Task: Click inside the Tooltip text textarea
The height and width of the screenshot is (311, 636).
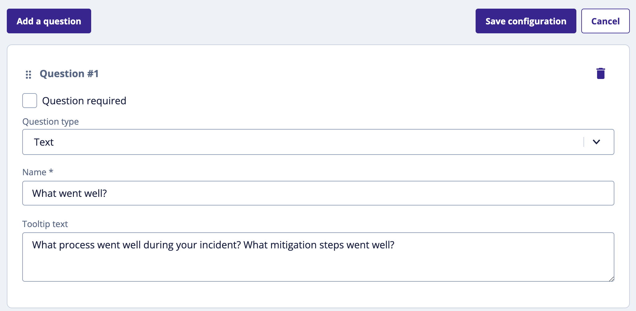Action: tap(318, 257)
